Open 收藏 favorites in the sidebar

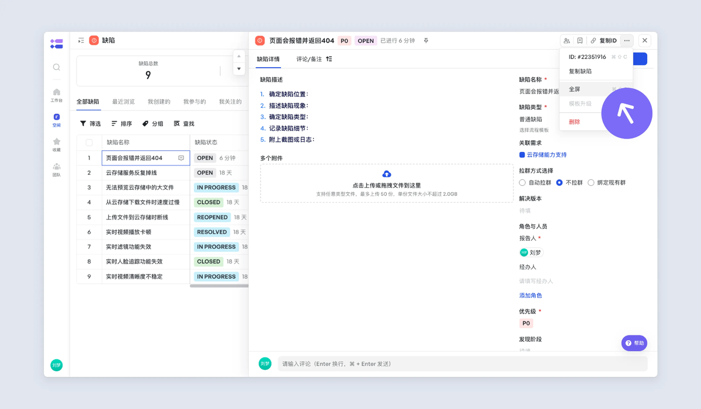57,145
